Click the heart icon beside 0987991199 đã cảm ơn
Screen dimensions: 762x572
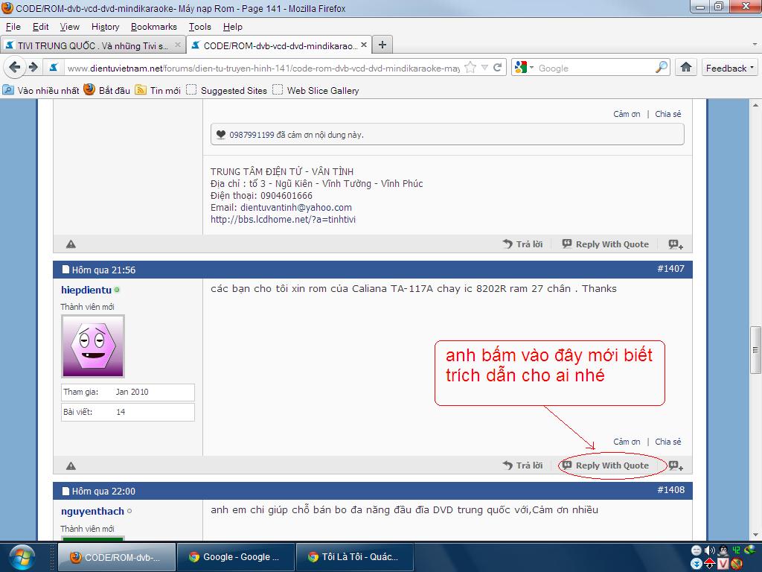(x=220, y=135)
